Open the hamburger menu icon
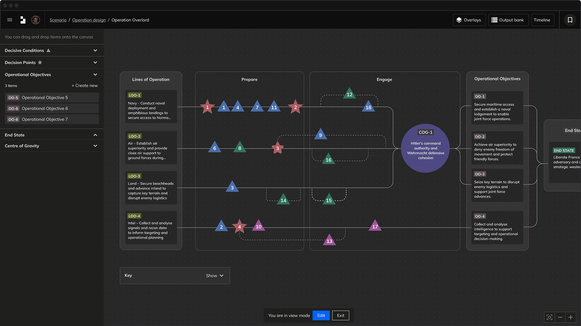 click(10, 20)
